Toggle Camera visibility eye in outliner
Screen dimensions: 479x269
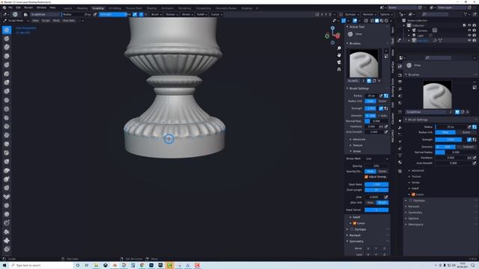click(469, 30)
